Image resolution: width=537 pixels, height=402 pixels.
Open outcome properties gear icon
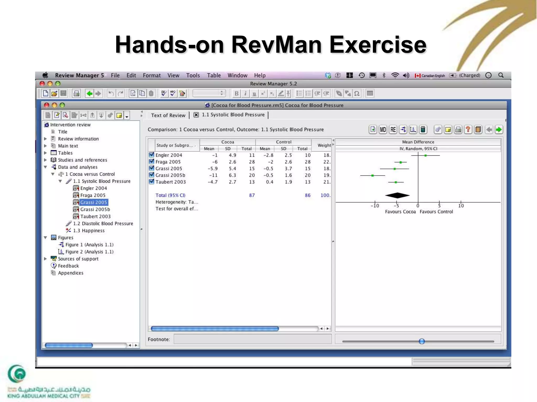[x=438, y=130]
